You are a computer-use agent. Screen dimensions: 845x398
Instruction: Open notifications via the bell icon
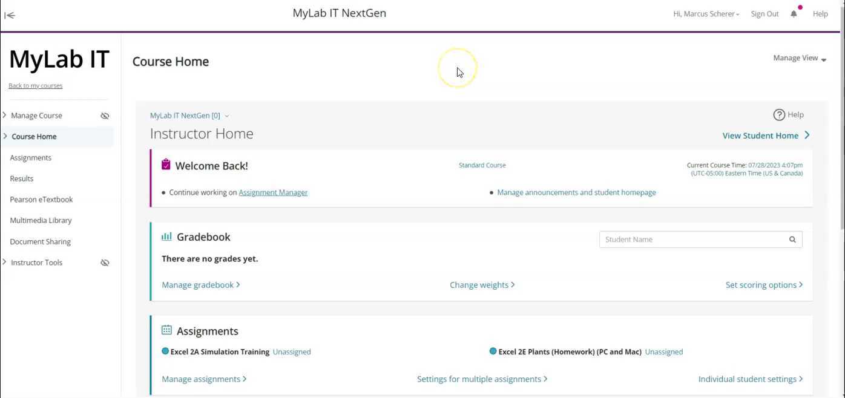[x=794, y=14]
